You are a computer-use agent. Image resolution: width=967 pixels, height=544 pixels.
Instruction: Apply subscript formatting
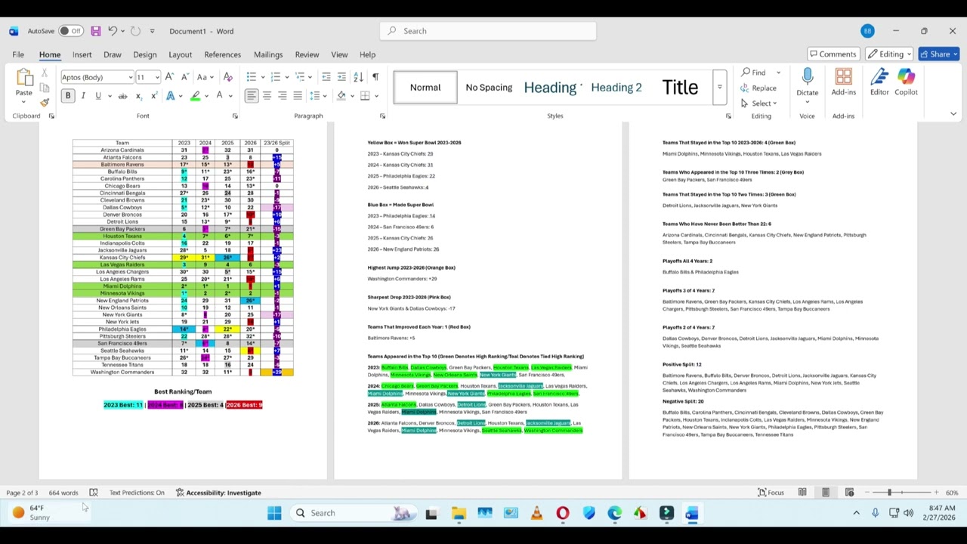[x=138, y=96]
